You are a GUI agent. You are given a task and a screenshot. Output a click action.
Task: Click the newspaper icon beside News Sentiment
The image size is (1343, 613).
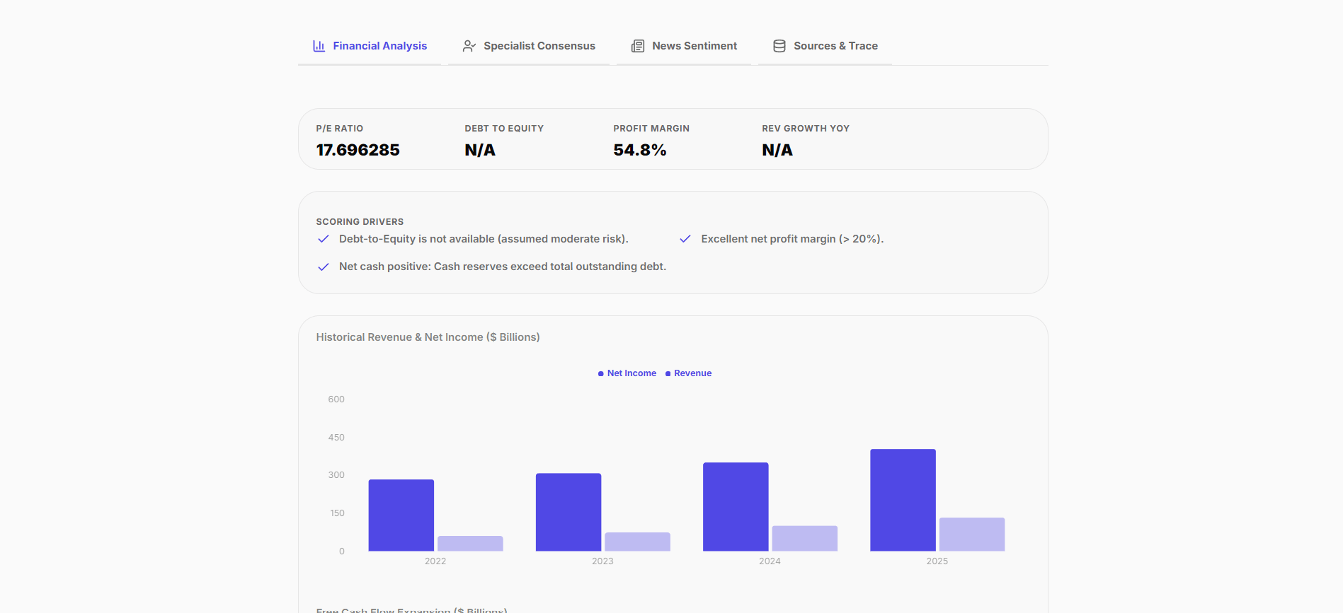(x=638, y=46)
